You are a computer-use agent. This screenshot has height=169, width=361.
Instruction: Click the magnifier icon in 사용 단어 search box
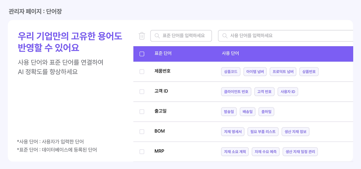(224, 36)
